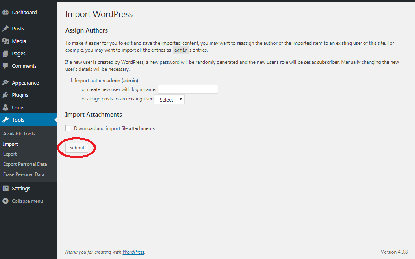Click the Version 4.9.8 text

coord(394,252)
